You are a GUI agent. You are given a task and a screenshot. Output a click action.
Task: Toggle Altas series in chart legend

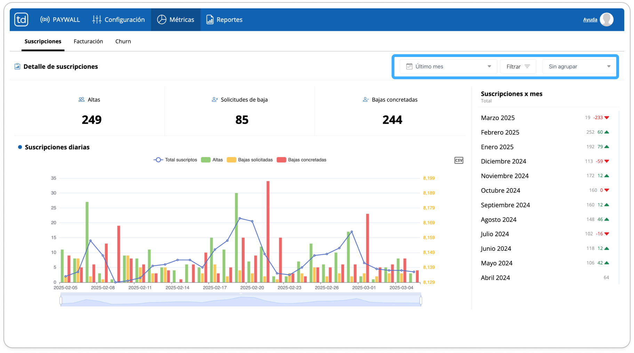[212, 160]
